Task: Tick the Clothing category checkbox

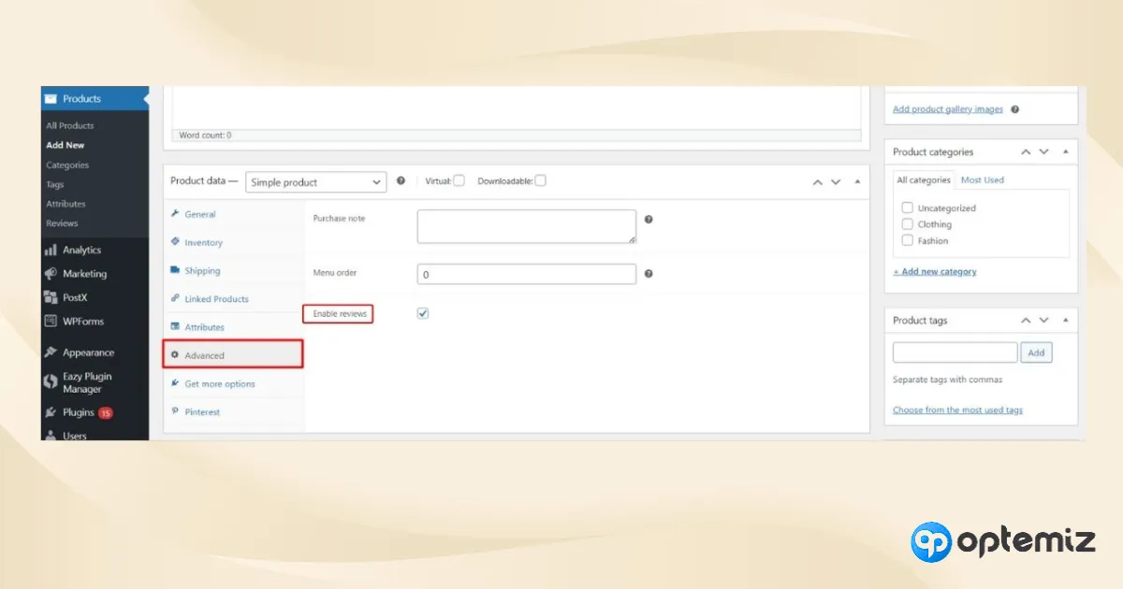Action: (907, 224)
